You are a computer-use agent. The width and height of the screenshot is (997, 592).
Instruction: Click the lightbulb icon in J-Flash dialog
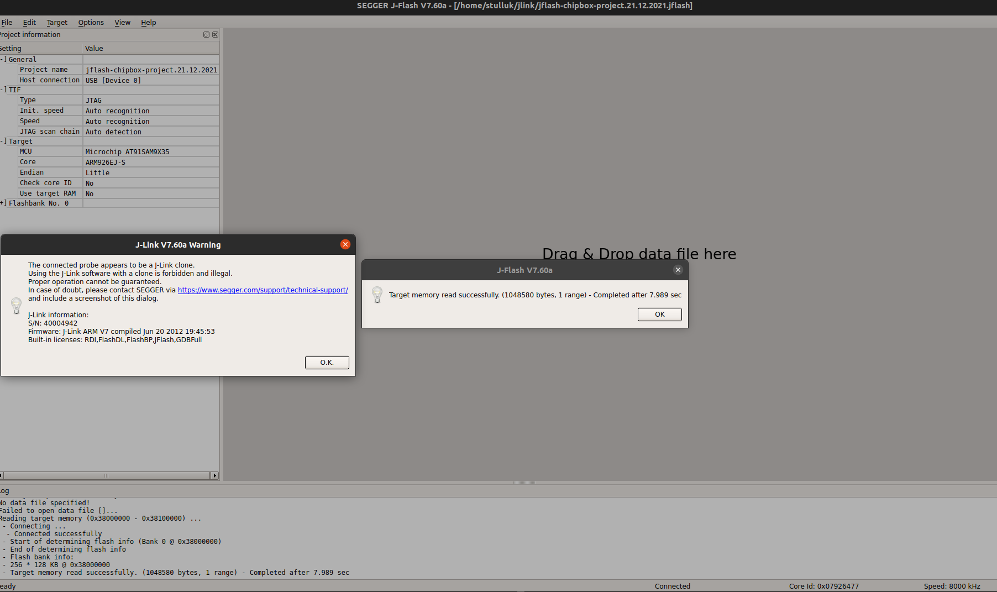[x=377, y=295]
